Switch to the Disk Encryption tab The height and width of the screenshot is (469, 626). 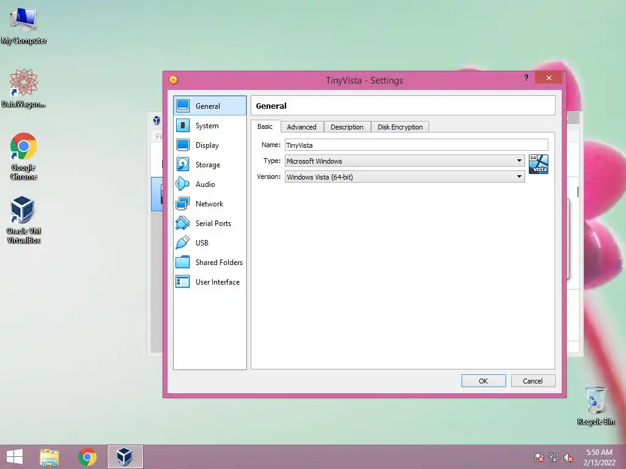400,127
